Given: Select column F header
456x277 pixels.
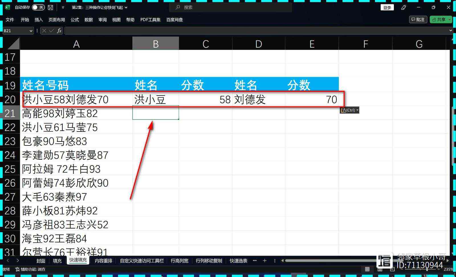Looking at the screenshot, I should [x=365, y=44].
